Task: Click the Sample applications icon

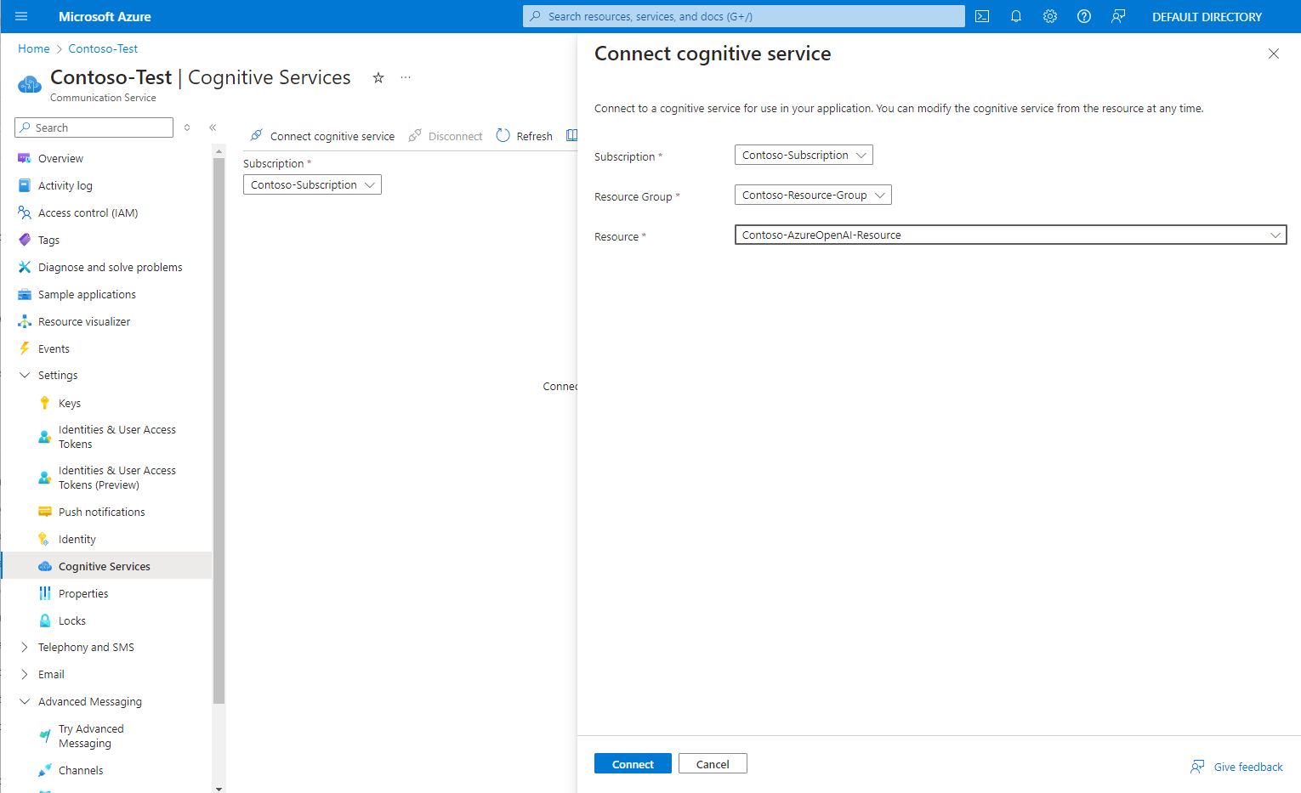Action: pos(25,294)
